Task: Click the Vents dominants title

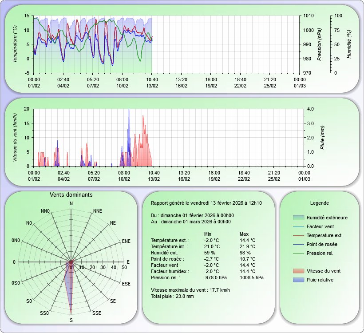Action: (71, 194)
